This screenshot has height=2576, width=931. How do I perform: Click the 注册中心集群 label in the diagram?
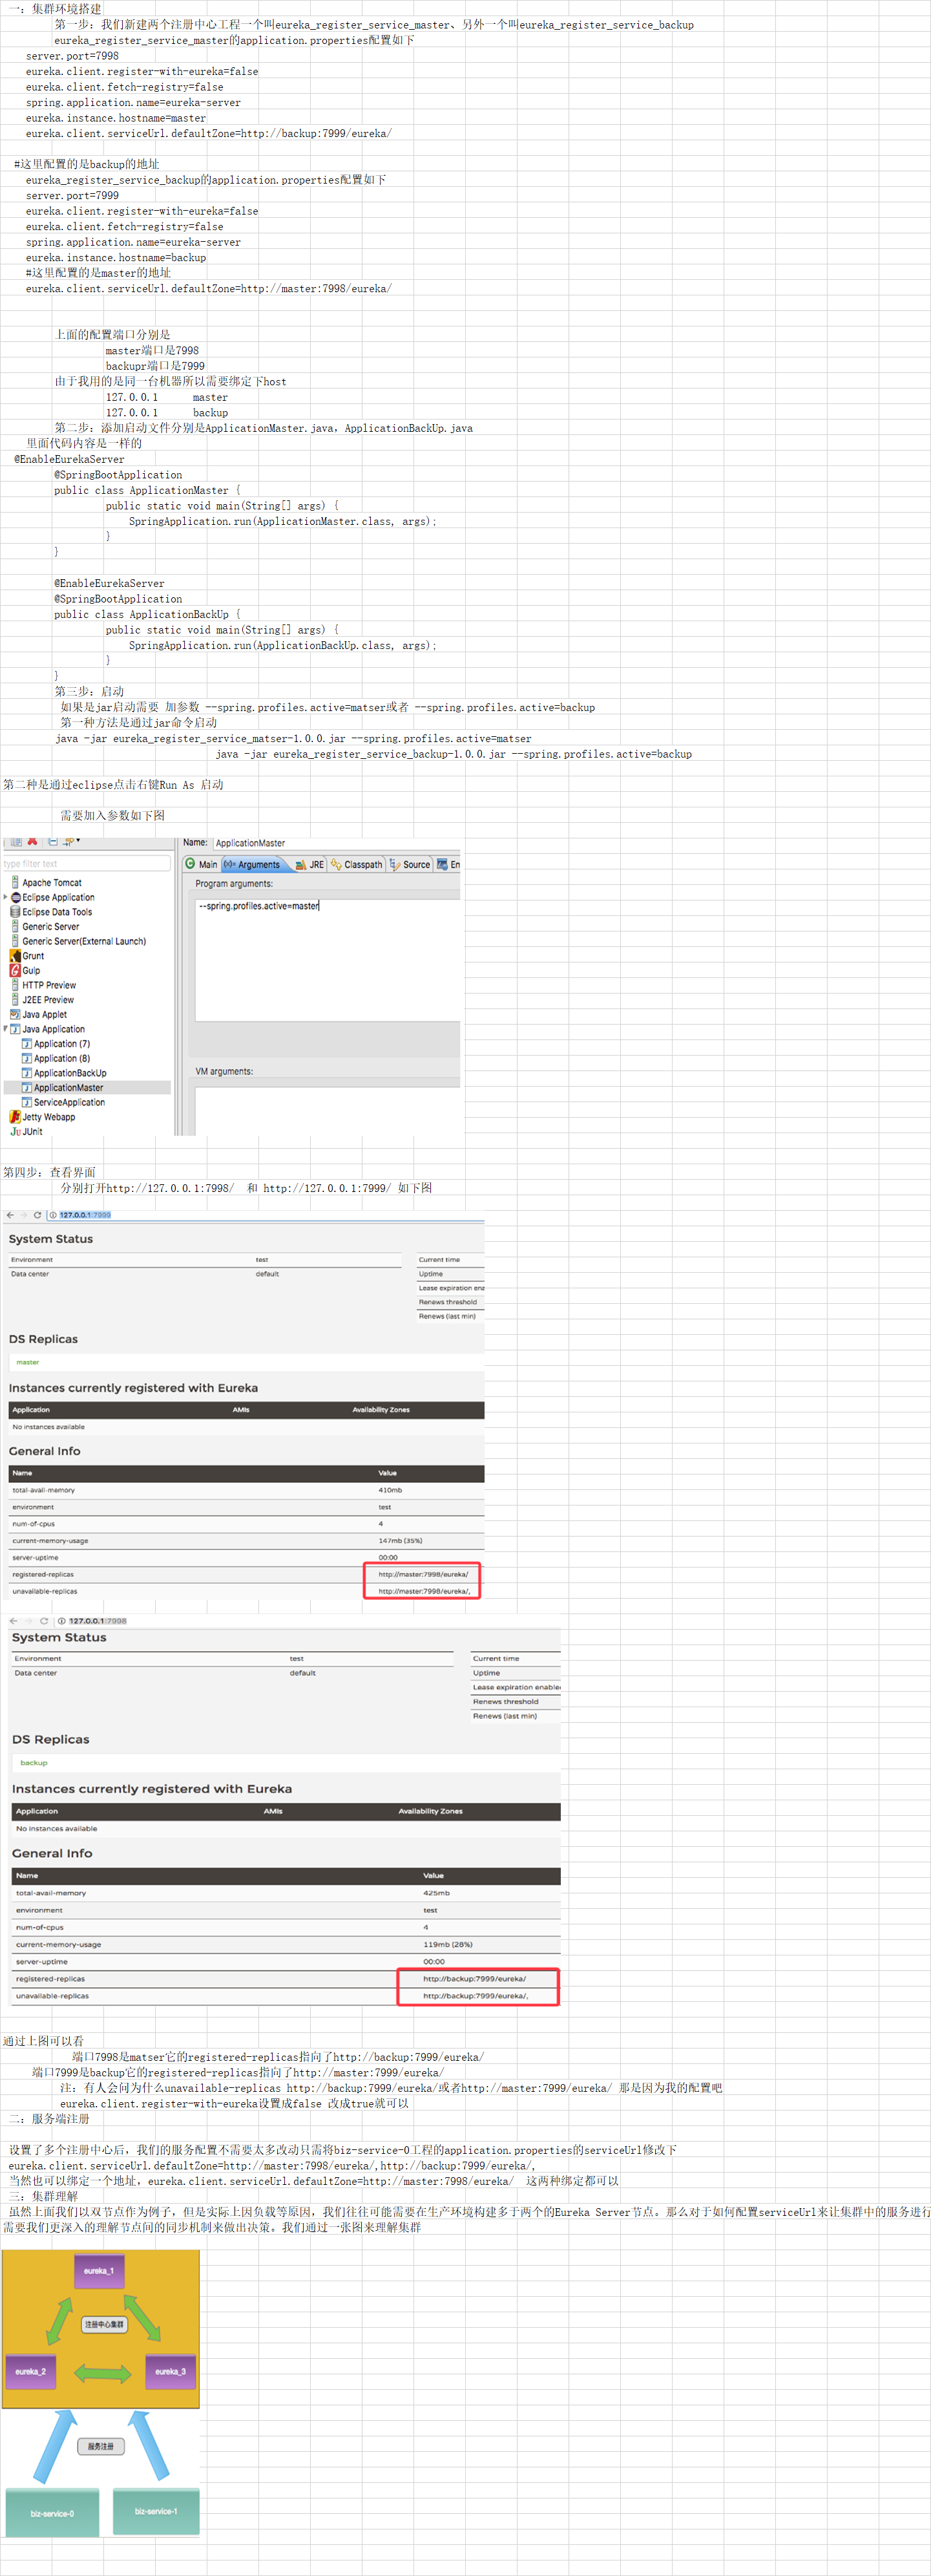[104, 2324]
